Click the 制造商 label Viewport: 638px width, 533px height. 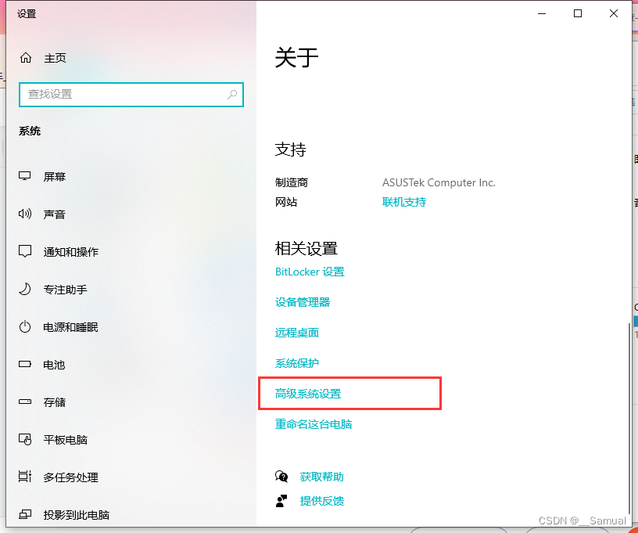tap(292, 182)
